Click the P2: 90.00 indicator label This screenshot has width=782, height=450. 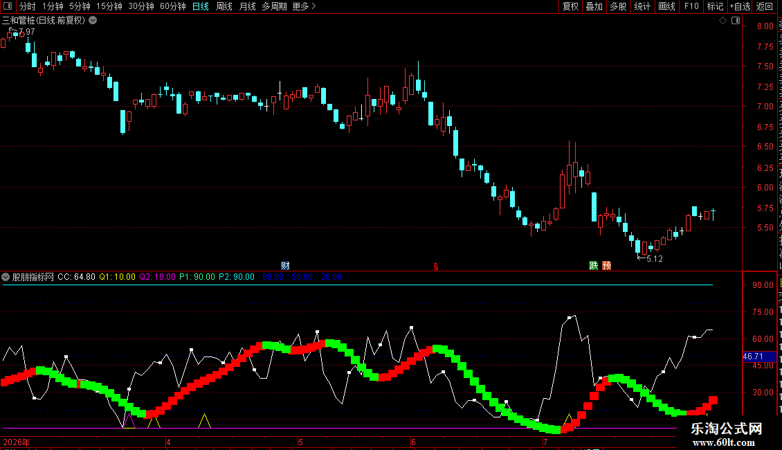pos(237,277)
